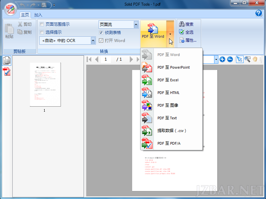Toggle the selection prompt checkbox
This screenshot has height=199, width=266.
[x=42, y=32]
